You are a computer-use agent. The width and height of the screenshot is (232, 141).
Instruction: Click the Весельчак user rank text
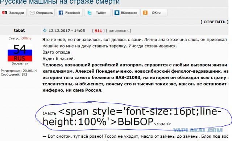(20, 64)
